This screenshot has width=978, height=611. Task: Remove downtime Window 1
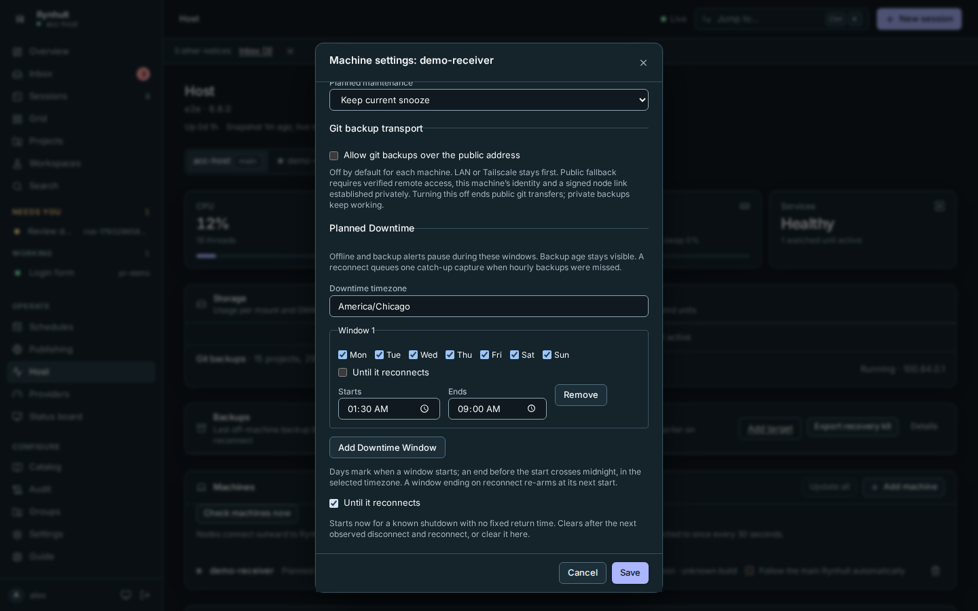click(x=581, y=395)
